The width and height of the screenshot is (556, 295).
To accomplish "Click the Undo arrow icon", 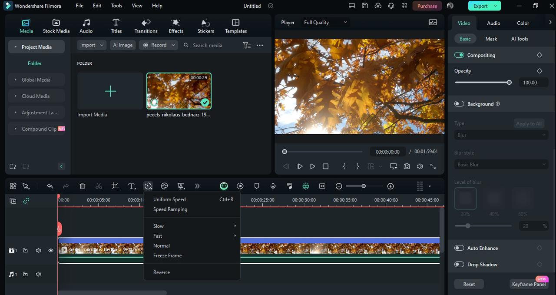I will click(50, 186).
